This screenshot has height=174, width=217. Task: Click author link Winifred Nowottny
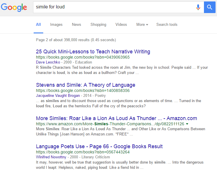click(51, 157)
